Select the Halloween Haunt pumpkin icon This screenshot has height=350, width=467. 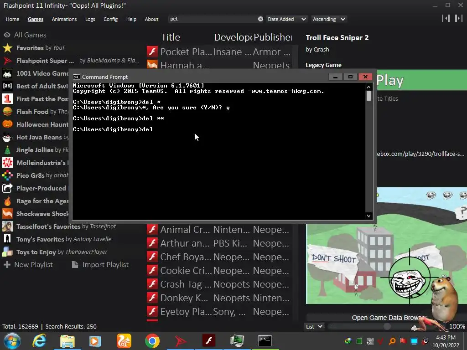tap(7, 124)
